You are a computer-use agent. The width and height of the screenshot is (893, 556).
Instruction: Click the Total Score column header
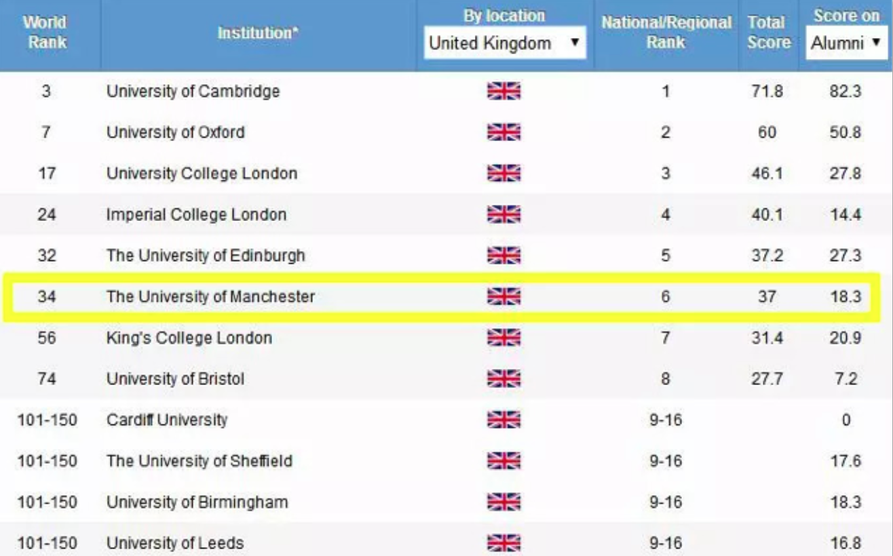[769, 32]
